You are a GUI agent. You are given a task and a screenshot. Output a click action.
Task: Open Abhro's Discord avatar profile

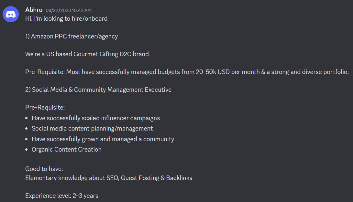pos(11,14)
